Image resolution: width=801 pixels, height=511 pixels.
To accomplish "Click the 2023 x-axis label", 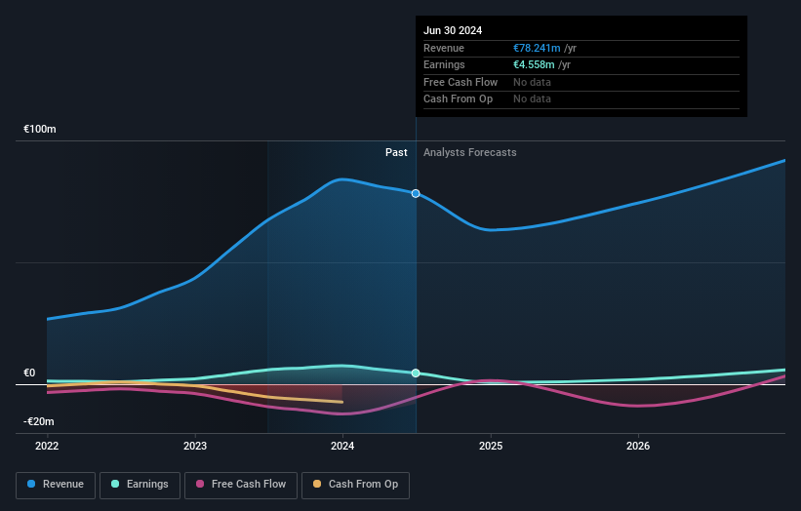I will (x=194, y=446).
